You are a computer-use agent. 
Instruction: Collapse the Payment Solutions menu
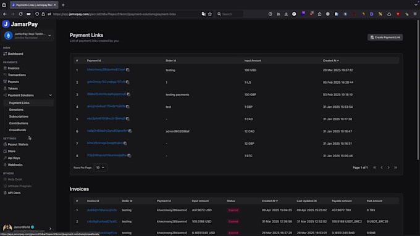click(51, 95)
